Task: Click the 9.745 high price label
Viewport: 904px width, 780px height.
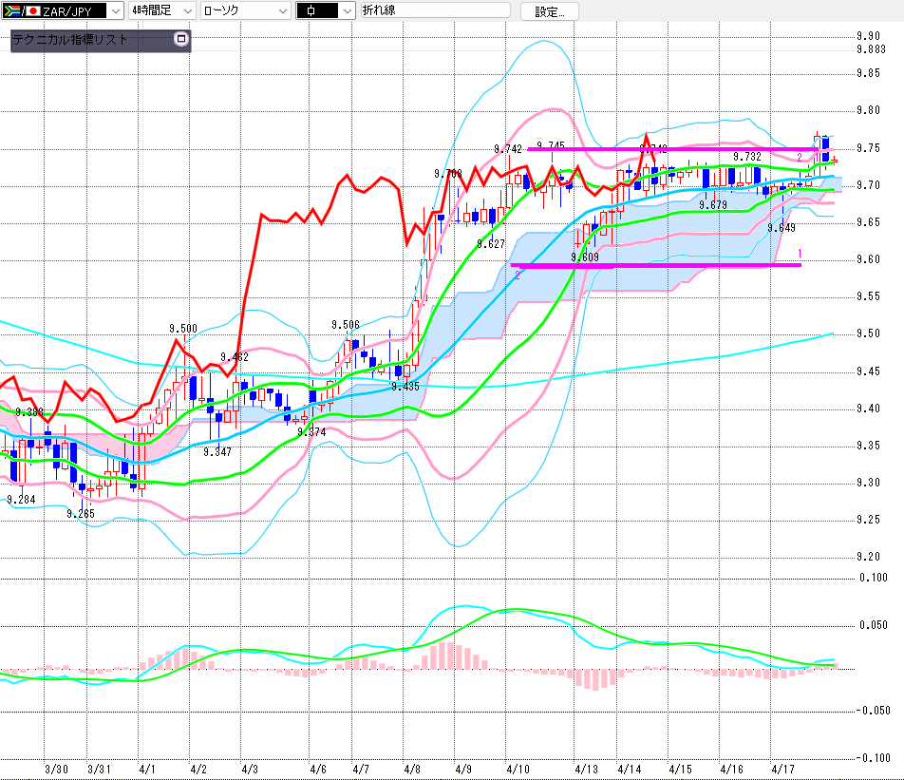Action: [551, 146]
